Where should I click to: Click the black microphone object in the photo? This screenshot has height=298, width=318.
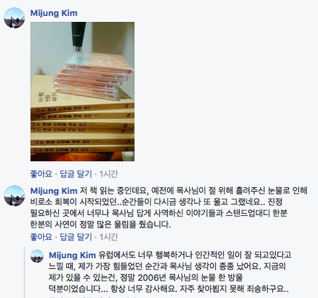click(78, 37)
